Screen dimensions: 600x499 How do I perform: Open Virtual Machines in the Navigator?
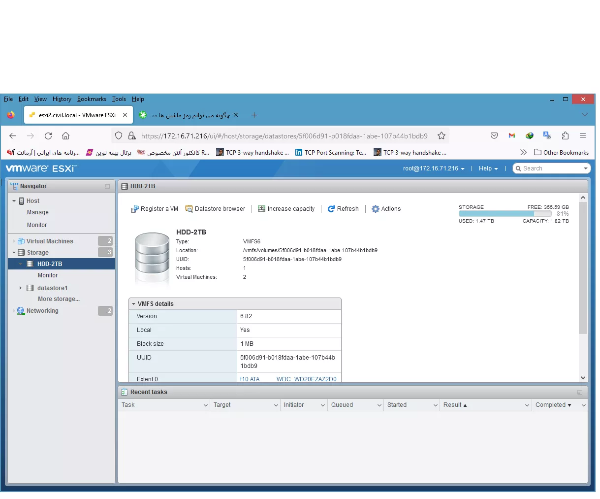pos(50,241)
